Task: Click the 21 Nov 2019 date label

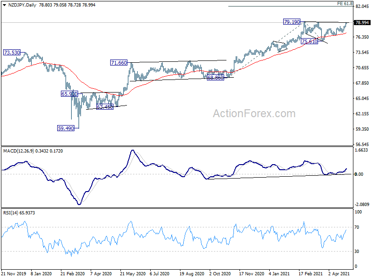Action: (x=14, y=274)
